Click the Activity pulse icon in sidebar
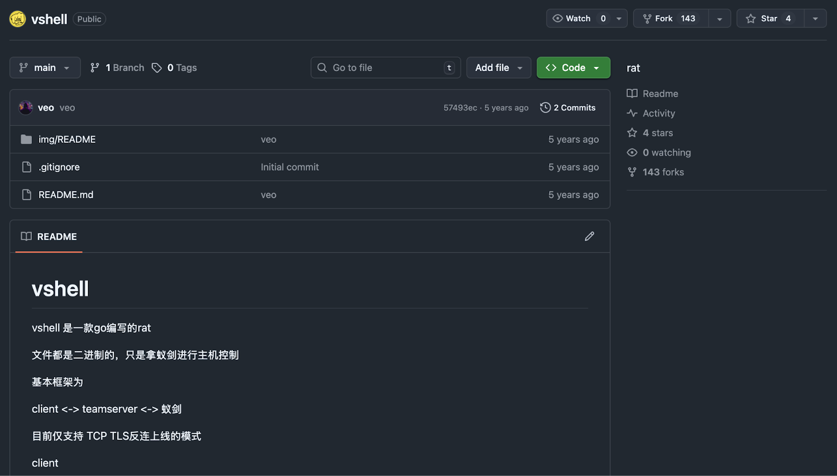This screenshot has height=476, width=837. tap(632, 114)
